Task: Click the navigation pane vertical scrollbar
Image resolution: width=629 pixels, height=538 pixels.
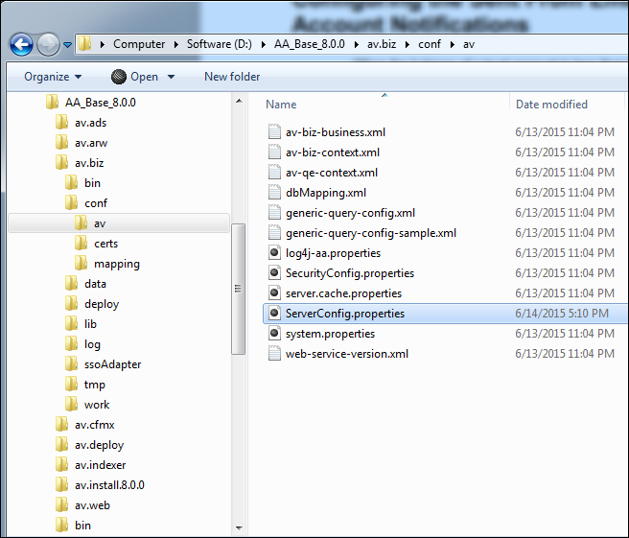Action: coord(239,290)
